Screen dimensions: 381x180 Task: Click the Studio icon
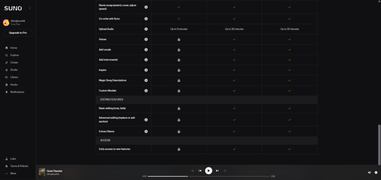(x=7, y=70)
